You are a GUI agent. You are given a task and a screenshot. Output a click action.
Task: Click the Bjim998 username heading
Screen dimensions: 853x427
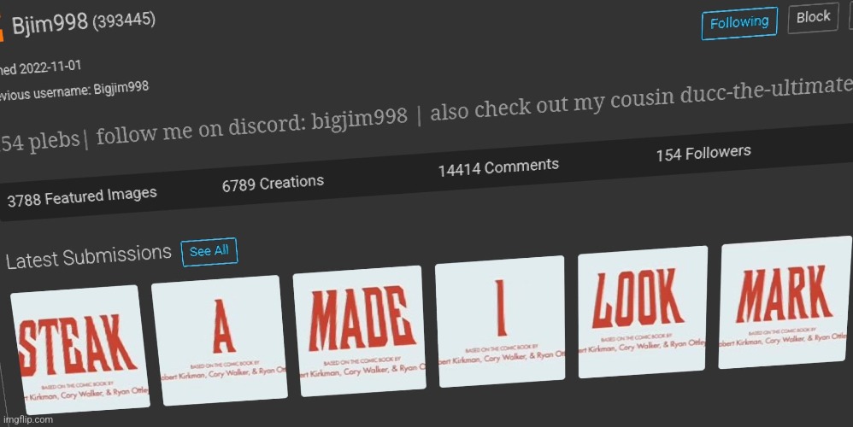pos(50,24)
